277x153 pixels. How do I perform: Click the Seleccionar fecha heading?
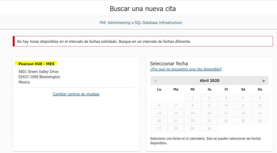click(169, 63)
